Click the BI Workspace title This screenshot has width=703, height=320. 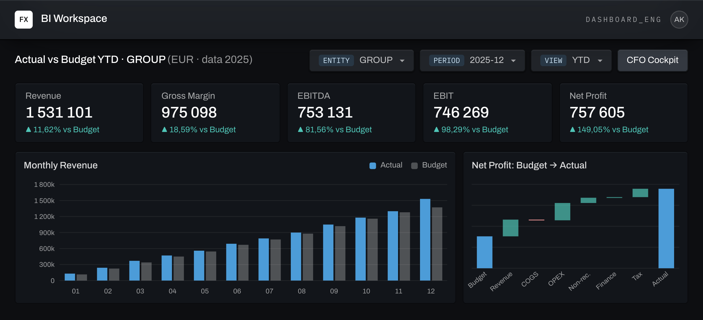tap(74, 18)
